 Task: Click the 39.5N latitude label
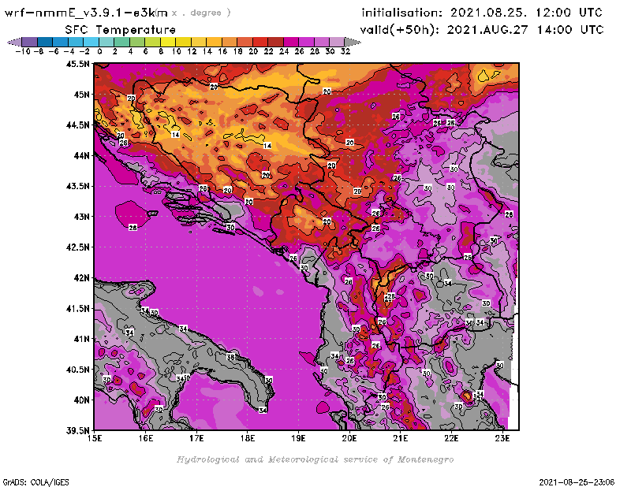77,431
